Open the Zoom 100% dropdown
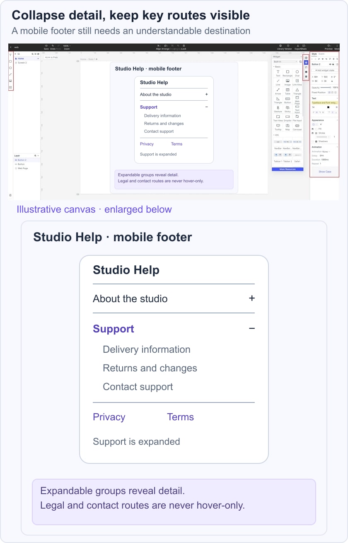The width and height of the screenshot is (348, 543). [x=67, y=46]
